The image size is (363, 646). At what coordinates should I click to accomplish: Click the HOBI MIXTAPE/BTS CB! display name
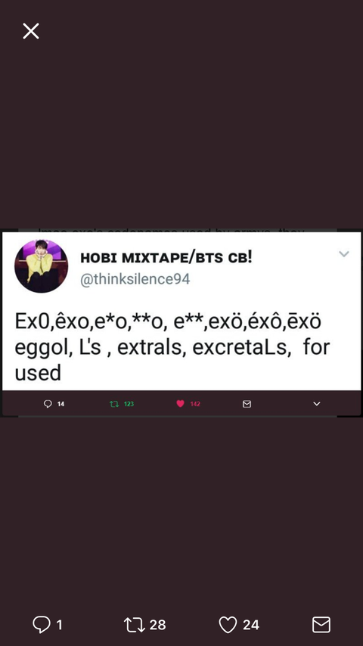(x=166, y=258)
